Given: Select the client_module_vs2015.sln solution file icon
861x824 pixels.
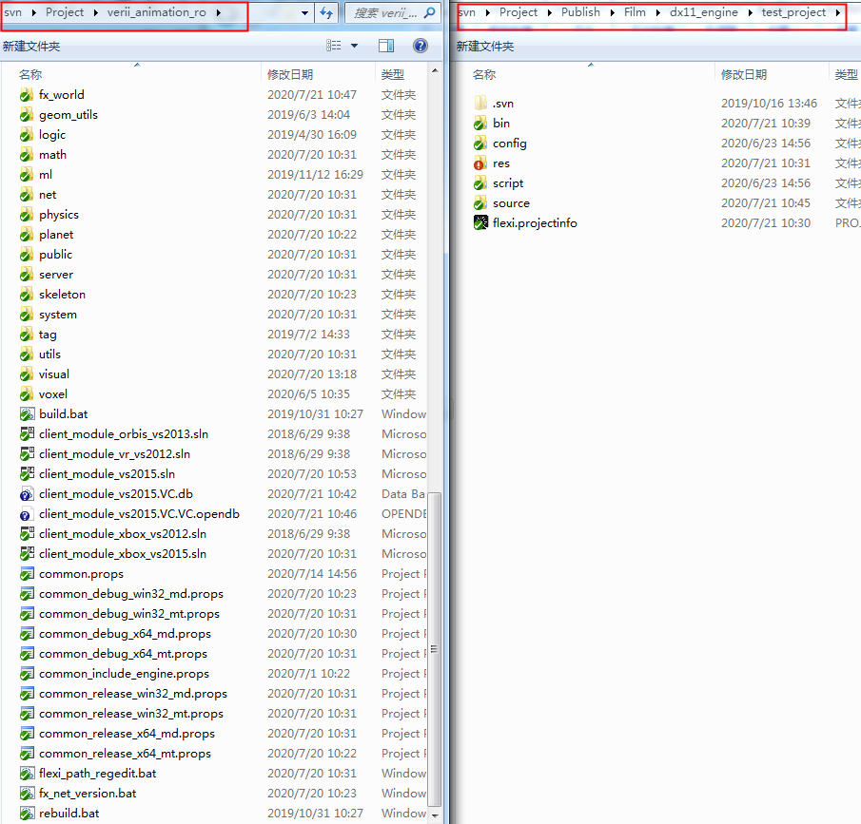Looking at the screenshot, I should [28, 474].
